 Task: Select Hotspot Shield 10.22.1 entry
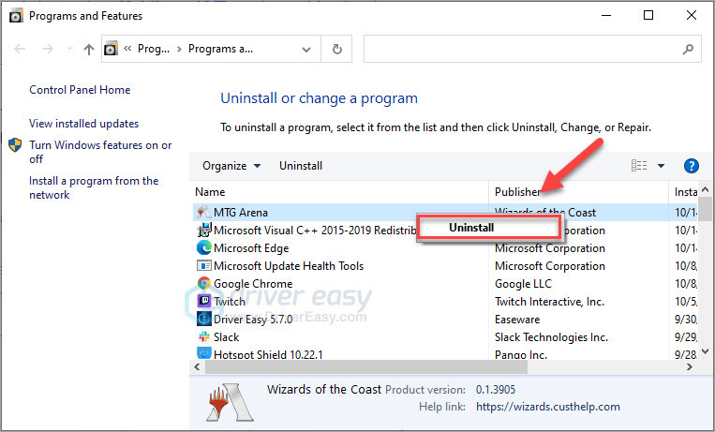(268, 354)
